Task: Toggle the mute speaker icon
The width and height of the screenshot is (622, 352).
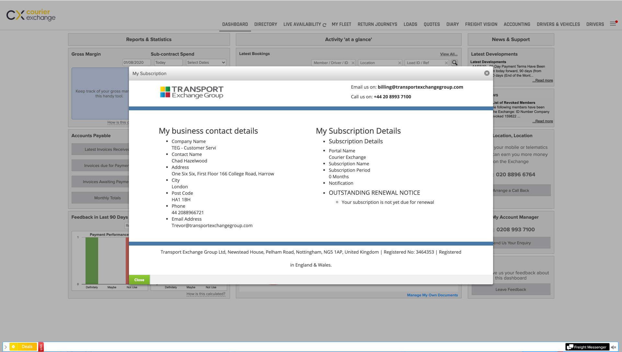Action: [614, 347]
